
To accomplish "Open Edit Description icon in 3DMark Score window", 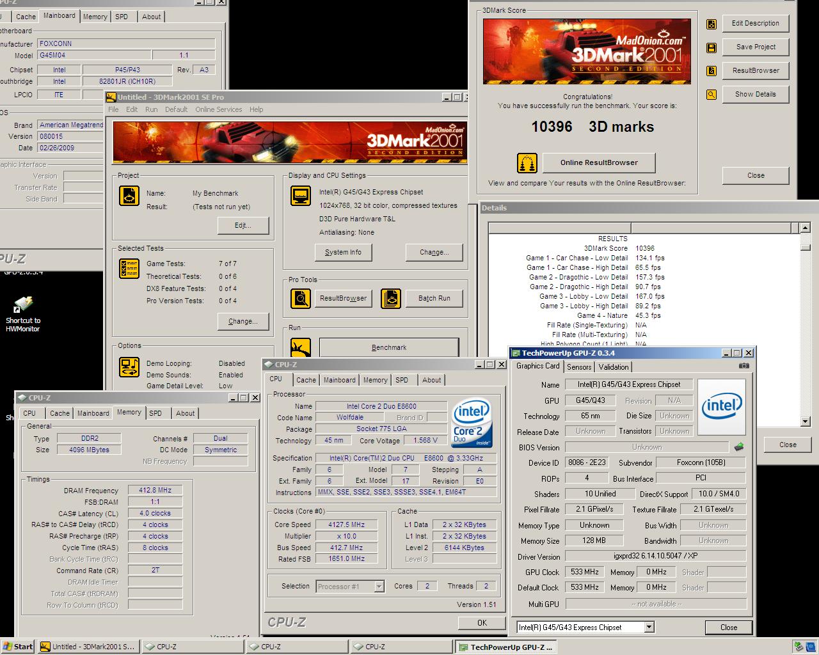I will 711,24.
